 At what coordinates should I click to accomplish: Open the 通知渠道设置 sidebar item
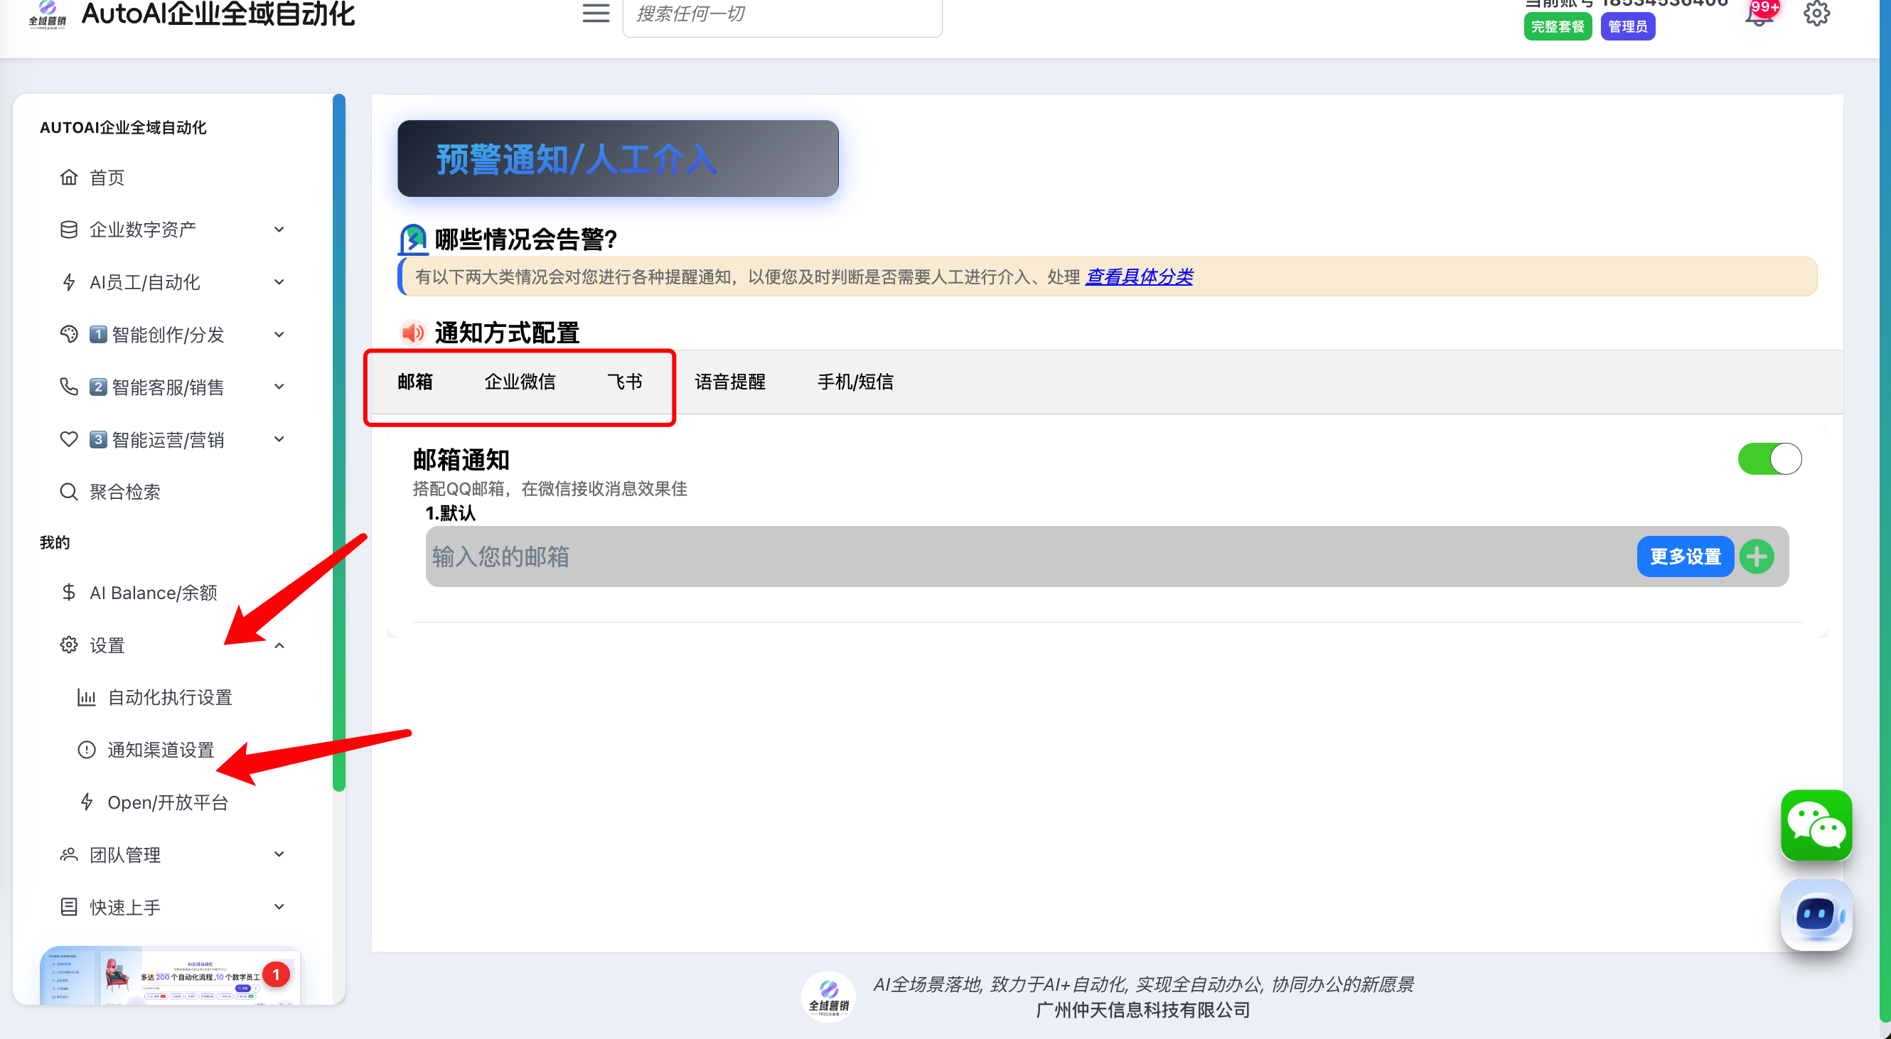coord(161,750)
